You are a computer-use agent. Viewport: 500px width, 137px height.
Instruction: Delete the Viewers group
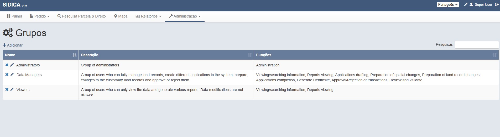coord(7,89)
